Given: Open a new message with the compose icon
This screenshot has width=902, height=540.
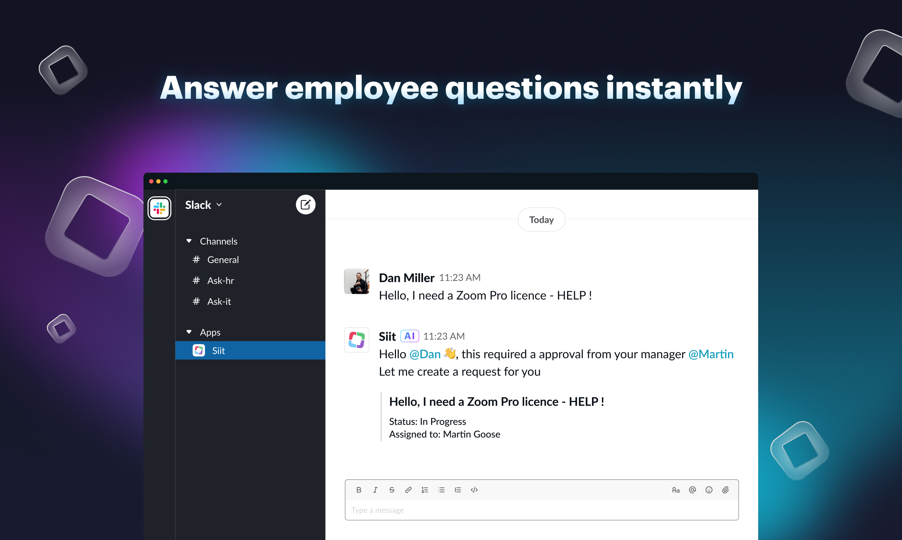Looking at the screenshot, I should click(x=305, y=205).
